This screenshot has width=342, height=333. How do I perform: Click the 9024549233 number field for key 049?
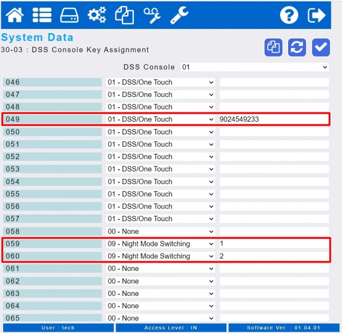[x=274, y=119]
